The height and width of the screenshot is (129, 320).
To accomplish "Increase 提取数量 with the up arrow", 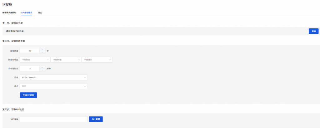I will (42, 49).
